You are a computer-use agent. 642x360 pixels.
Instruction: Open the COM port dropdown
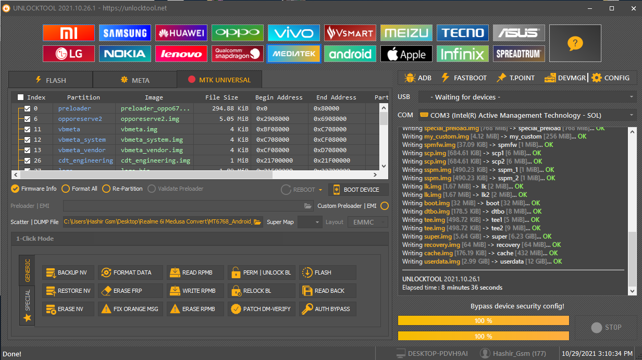pos(526,115)
